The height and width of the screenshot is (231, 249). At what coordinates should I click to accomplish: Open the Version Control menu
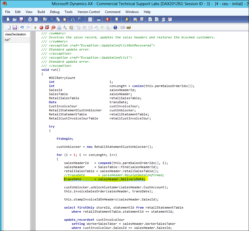point(89,12)
